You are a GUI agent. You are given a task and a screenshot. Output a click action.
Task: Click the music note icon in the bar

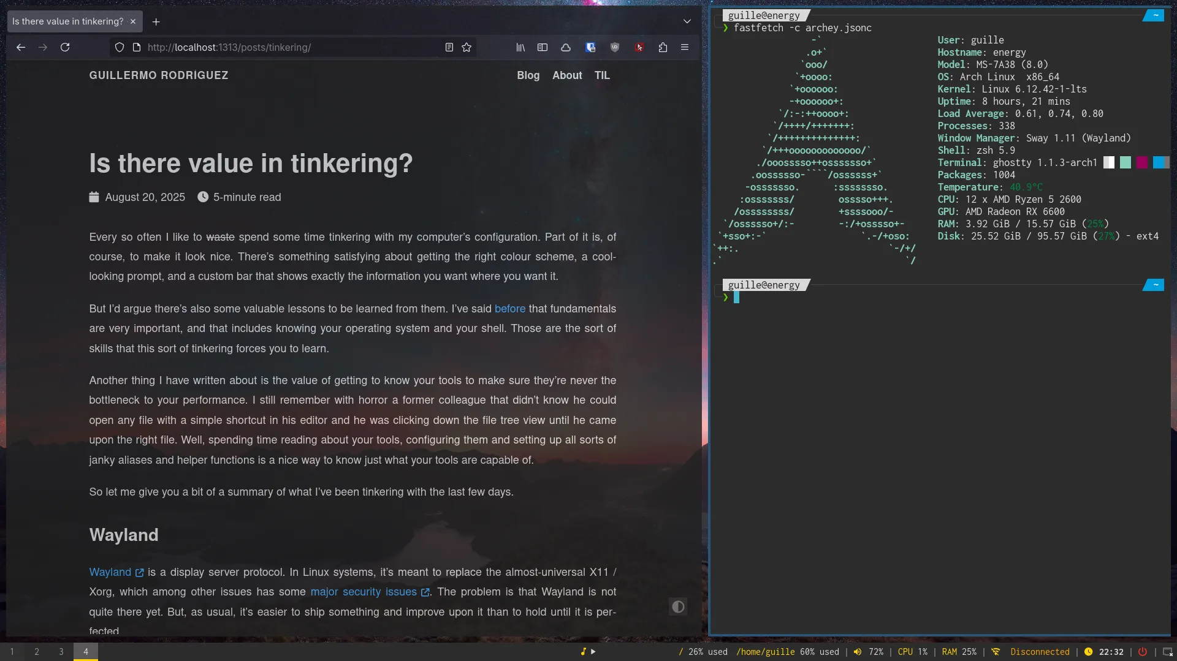tap(584, 652)
